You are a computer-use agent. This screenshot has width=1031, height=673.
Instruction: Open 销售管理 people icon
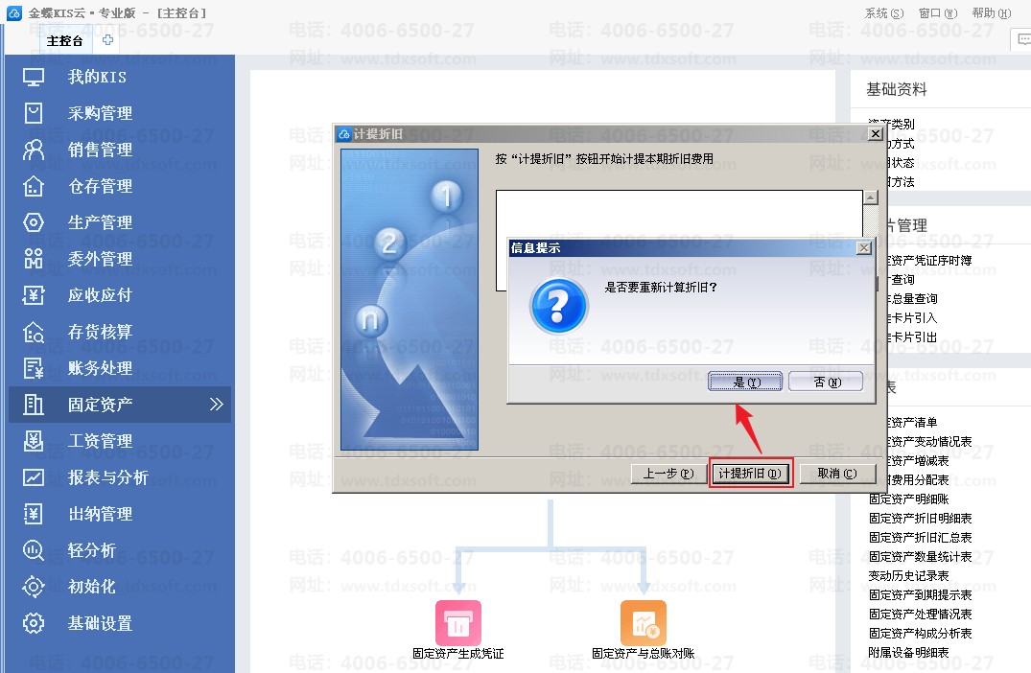[34, 150]
